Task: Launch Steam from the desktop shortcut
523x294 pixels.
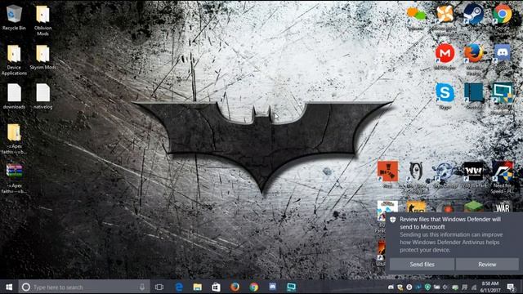Action: [474, 15]
